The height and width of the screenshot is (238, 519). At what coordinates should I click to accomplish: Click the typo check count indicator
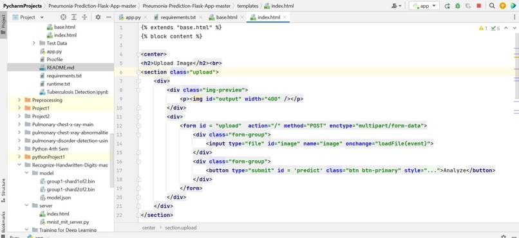click(496, 28)
